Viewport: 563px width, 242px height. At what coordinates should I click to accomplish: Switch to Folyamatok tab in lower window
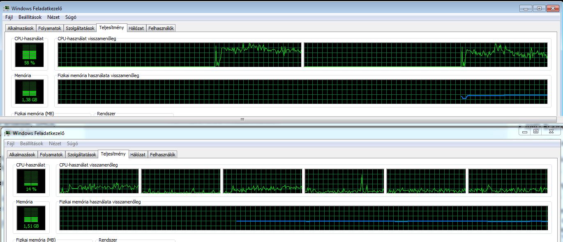tap(51, 155)
